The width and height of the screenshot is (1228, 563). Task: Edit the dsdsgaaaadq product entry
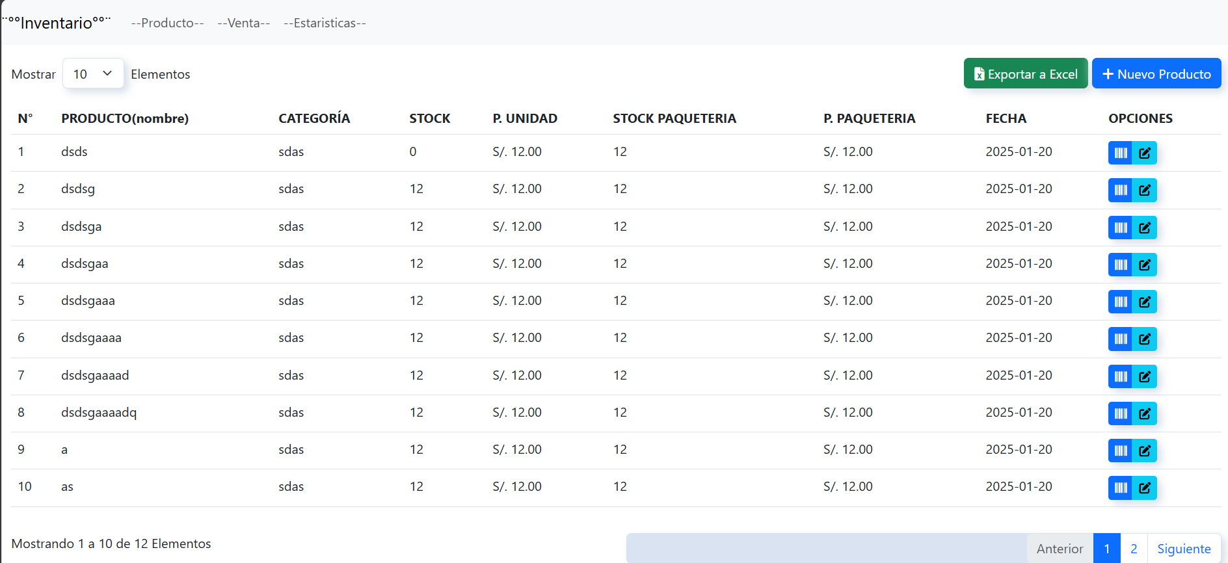click(x=1145, y=413)
